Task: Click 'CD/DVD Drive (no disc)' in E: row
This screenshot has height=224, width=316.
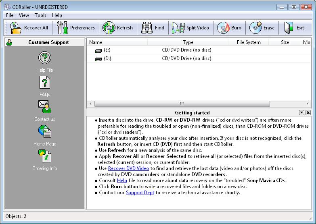Action: [186, 50]
